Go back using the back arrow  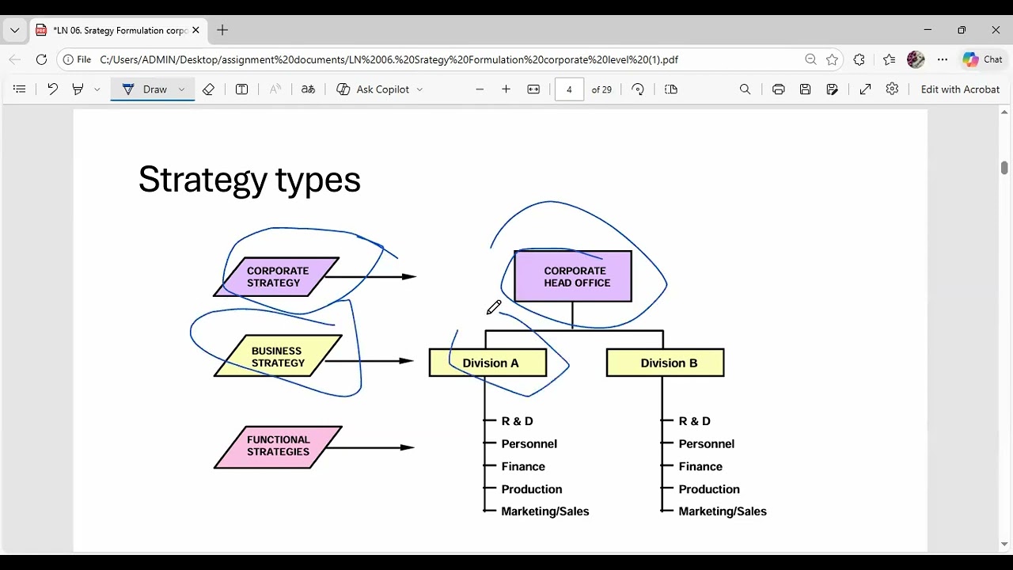click(14, 59)
